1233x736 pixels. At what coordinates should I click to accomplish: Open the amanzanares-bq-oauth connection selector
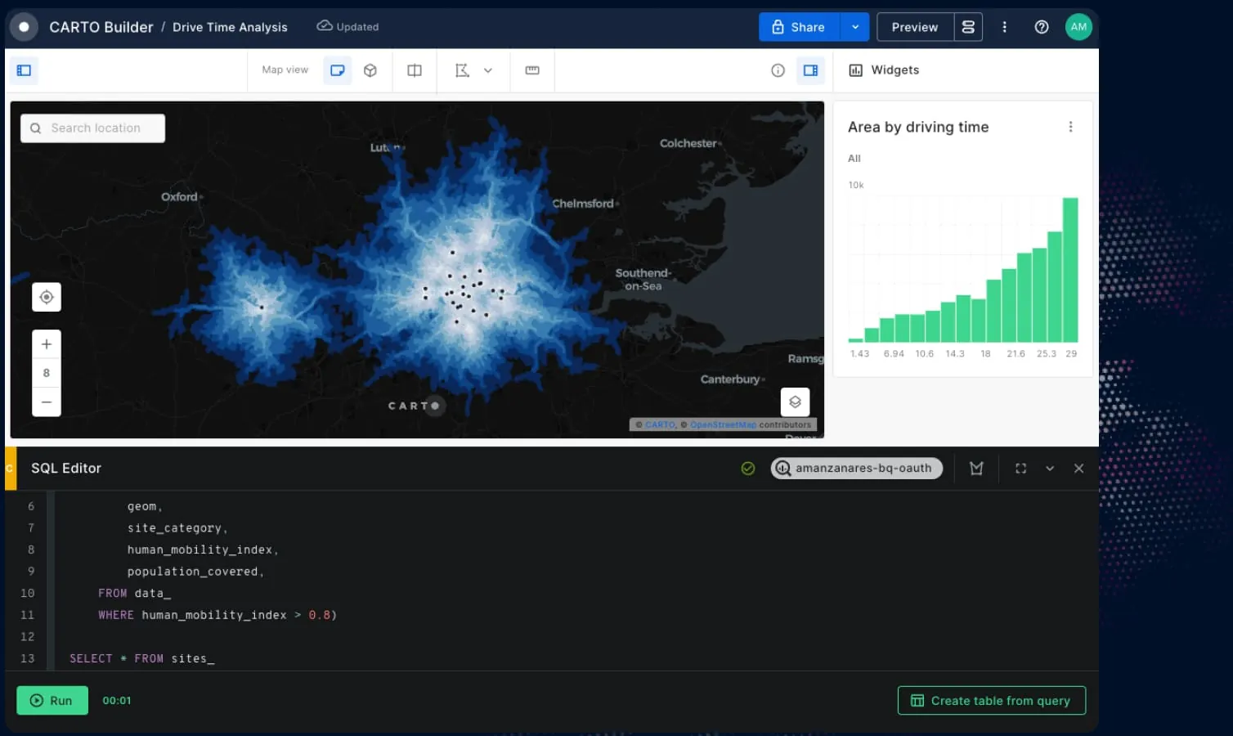(x=856, y=468)
